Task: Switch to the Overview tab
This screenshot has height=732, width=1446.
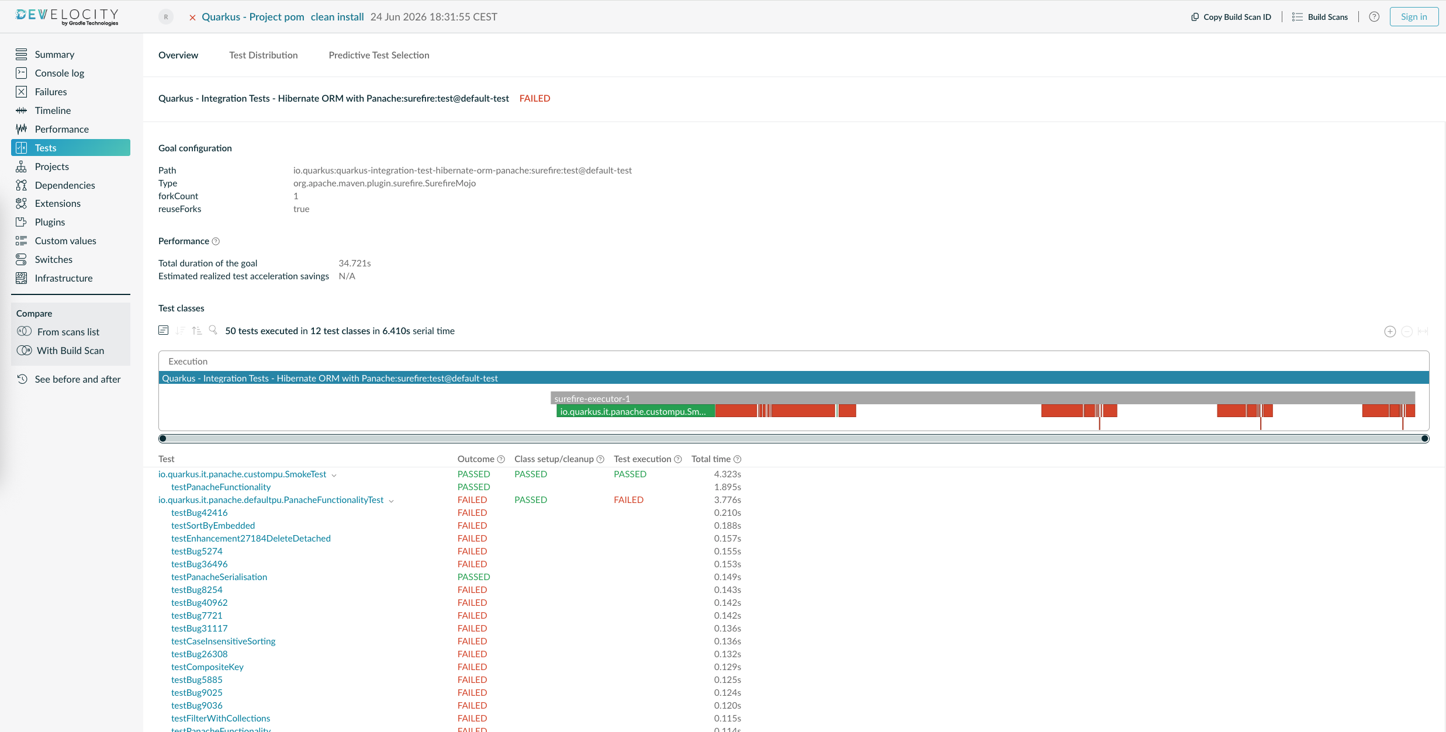Action: (178, 55)
